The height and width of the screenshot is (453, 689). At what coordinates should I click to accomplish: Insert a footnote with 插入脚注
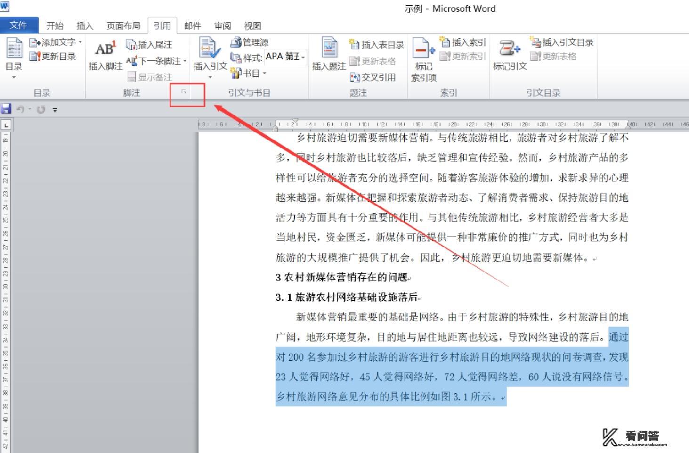click(x=105, y=56)
